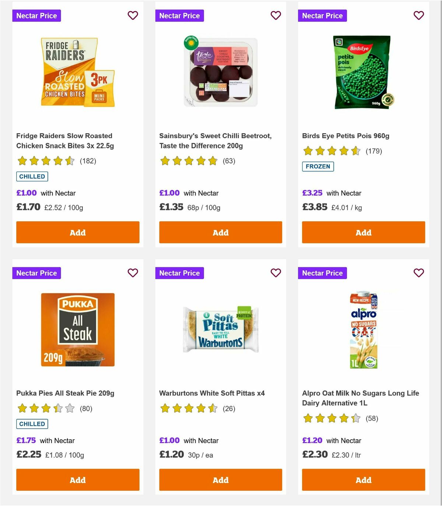Add Warburtons White Soft Pittas to basket

tap(220, 480)
